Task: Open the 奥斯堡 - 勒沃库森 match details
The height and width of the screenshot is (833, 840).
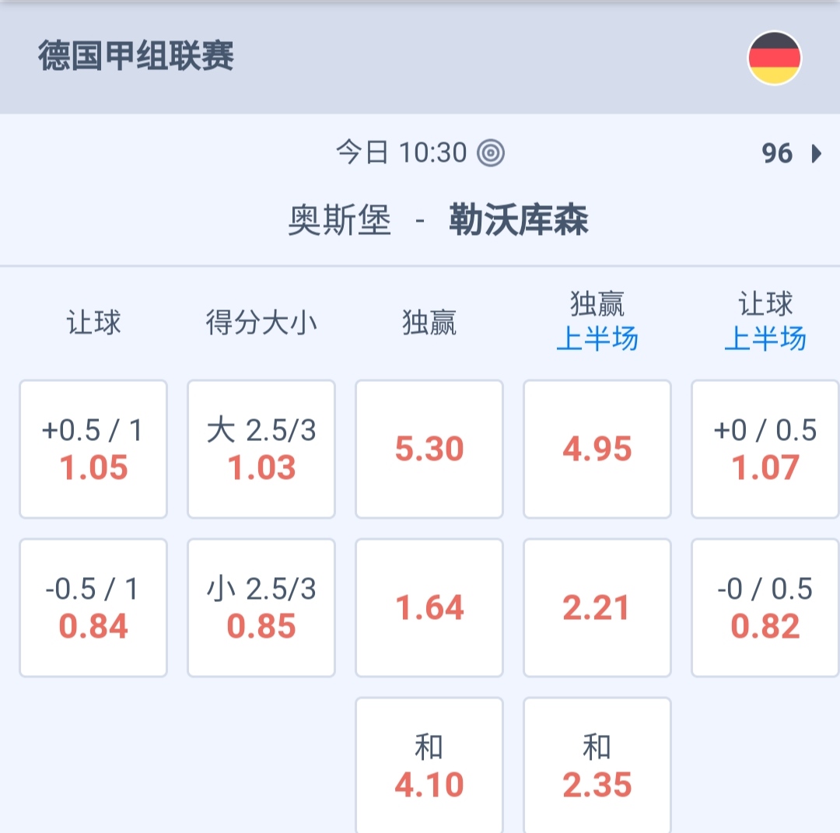Action: pyautogui.click(x=438, y=220)
